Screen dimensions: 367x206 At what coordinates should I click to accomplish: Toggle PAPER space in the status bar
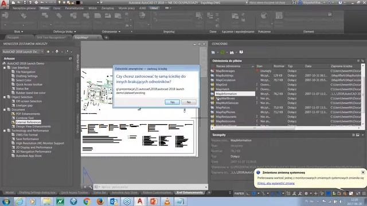(239, 193)
